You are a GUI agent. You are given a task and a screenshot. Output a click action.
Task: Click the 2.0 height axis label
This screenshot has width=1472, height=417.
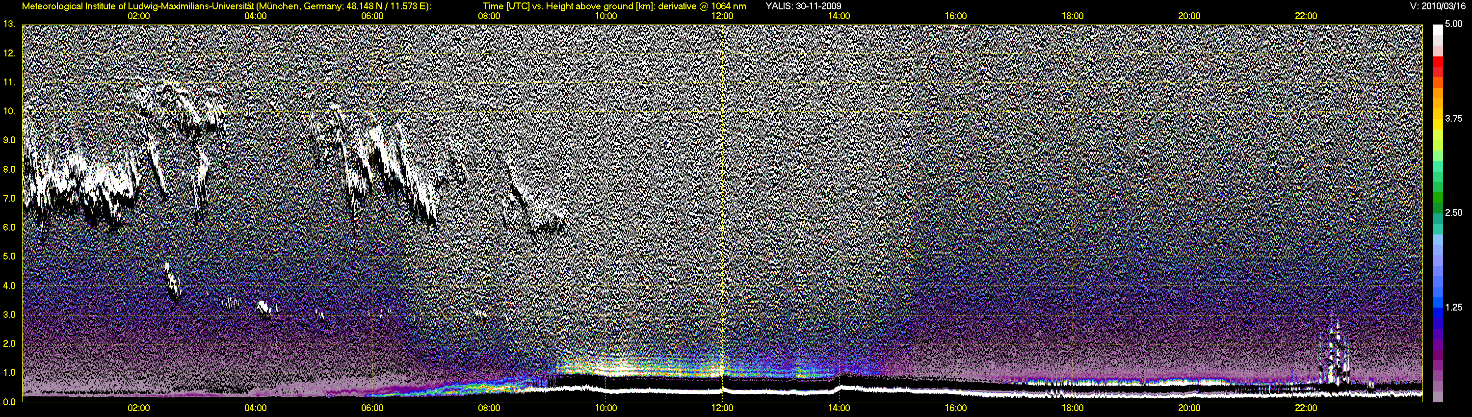pos(9,343)
